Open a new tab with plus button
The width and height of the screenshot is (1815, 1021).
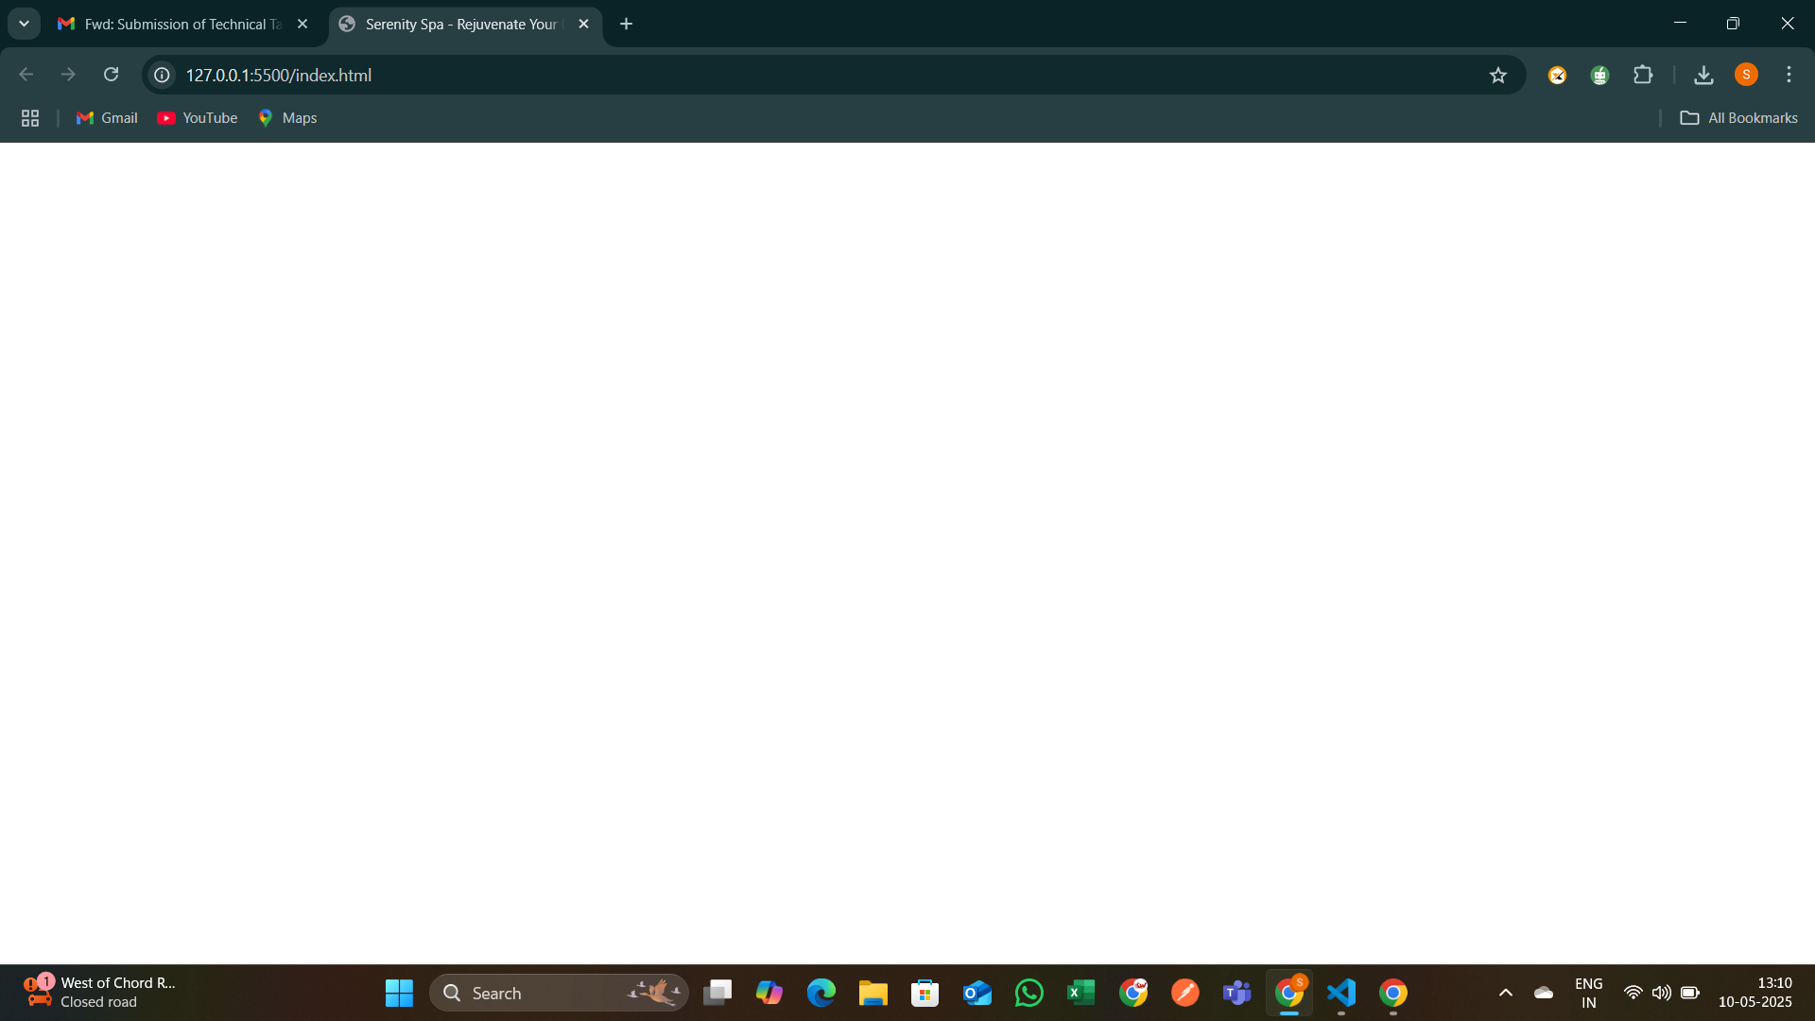pyautogui.click(x=626, y=25)
